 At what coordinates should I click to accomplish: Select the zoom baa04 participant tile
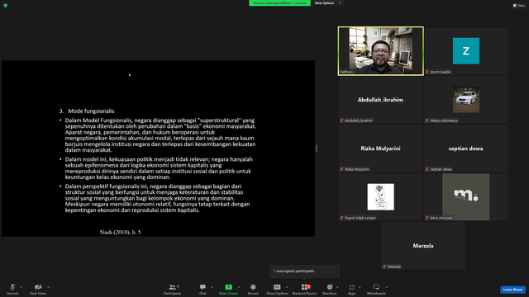tap(466, 51)
